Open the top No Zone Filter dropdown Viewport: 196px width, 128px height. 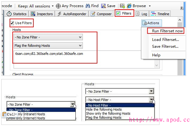coord(48,37)
